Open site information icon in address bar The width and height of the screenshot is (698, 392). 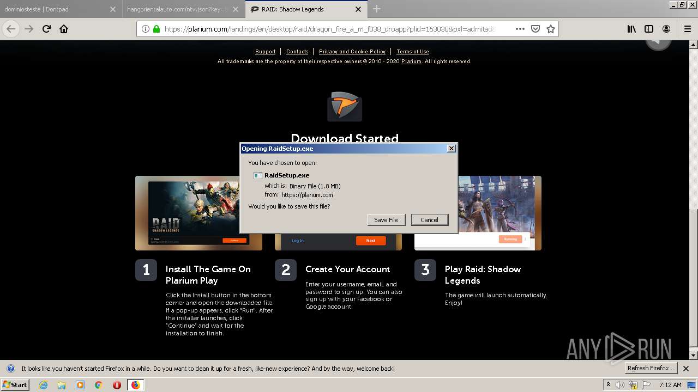pyautogui.click(x=145, y=29)
